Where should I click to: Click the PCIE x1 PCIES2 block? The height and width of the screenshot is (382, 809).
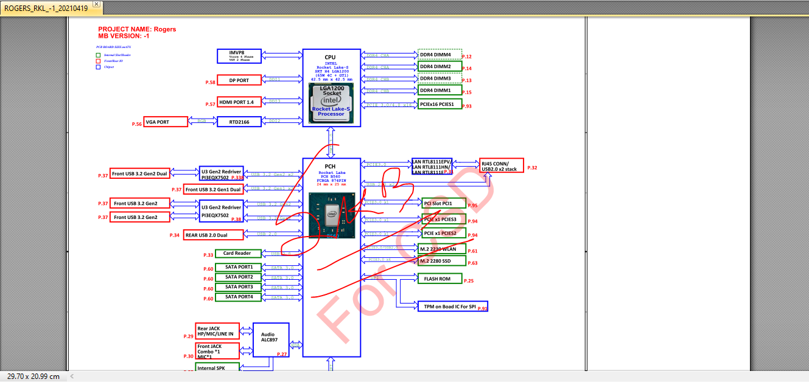coord(444,233)
